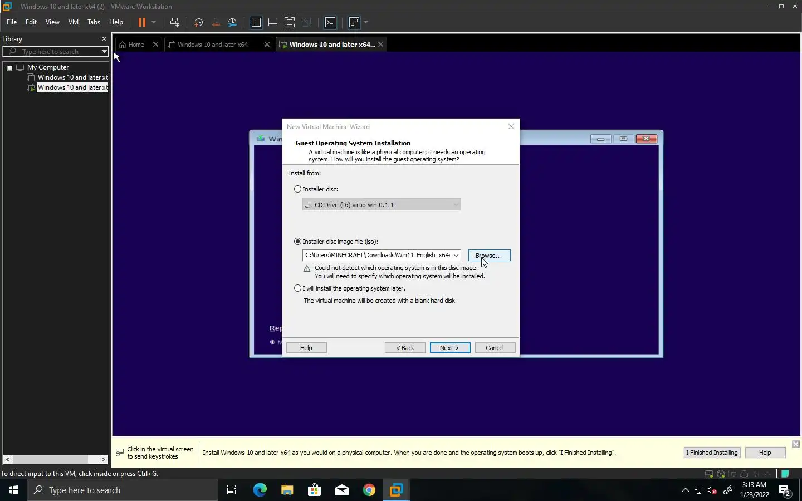Open the Edit menu
This screenshot has height=501, width=802.
(x=31, y=22)
